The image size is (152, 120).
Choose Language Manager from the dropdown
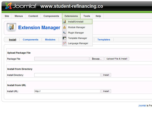point(77,43)
